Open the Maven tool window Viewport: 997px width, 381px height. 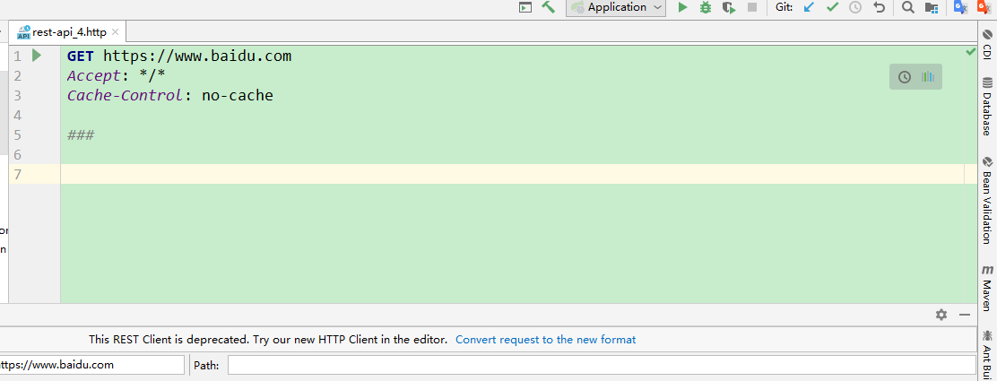tap(987, 288)
